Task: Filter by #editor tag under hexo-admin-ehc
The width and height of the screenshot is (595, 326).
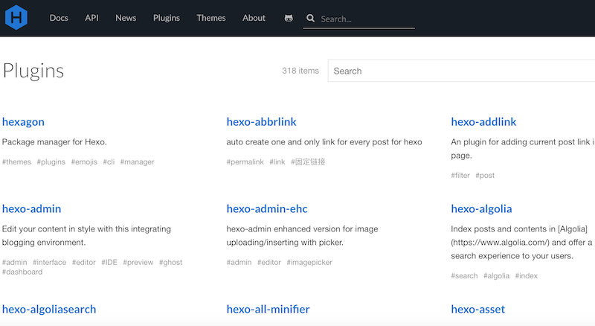Action: (269, 262)
